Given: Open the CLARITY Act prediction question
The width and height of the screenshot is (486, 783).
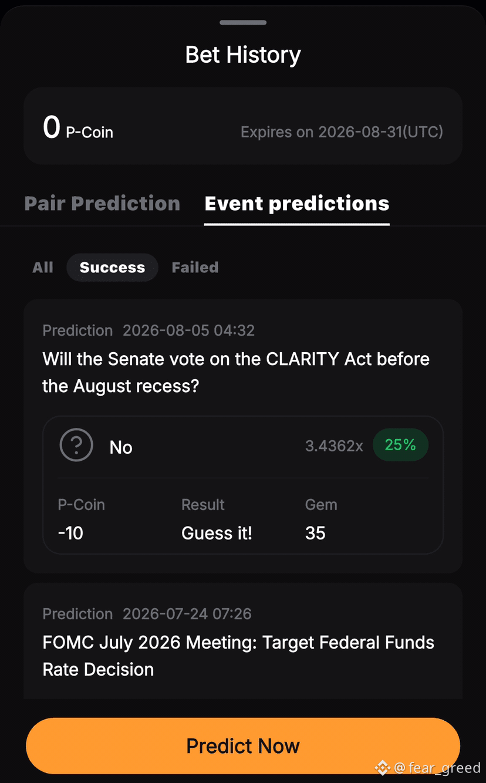Looking at the screenshot, I should (x=236, y=372).
